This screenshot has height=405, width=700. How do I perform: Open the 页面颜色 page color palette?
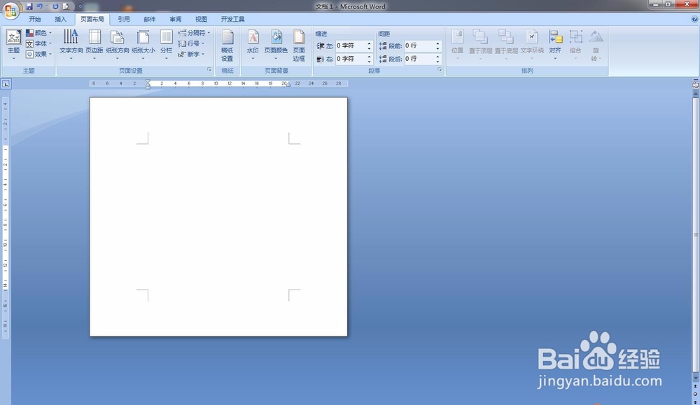[276, 45]
